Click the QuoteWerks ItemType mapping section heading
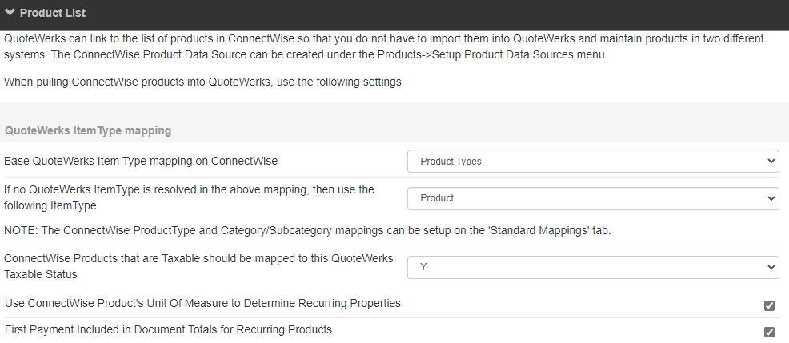This screenshot has width=789, height=343. tap(88, 130)
